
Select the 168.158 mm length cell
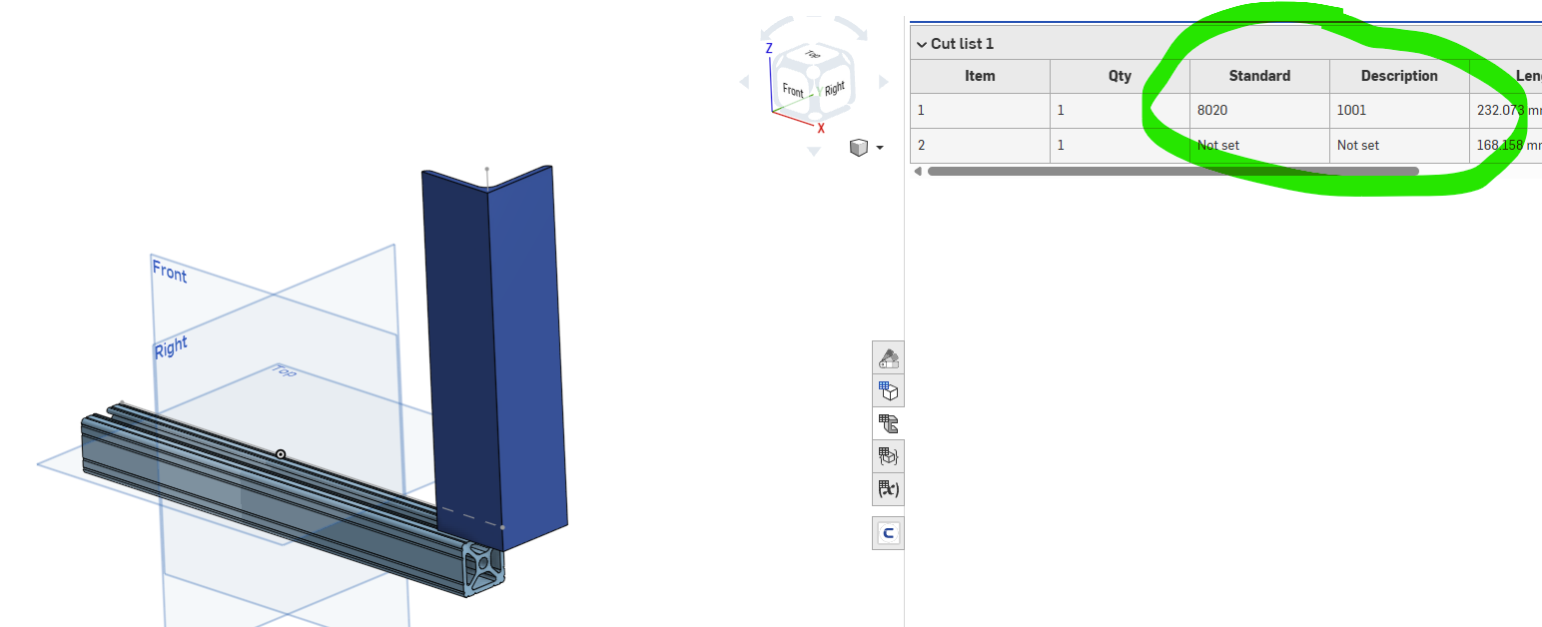pyautogui.click(x=1506, y=146)
